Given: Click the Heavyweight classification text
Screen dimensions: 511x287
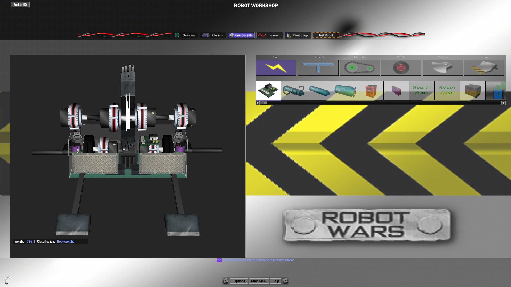Looking at the screenshot, I should (65, 241).
